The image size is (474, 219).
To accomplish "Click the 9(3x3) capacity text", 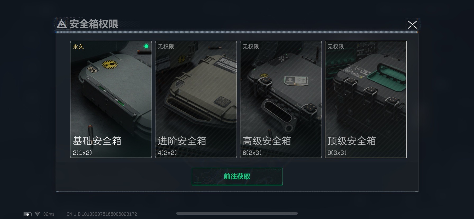I will click(337, 153).
